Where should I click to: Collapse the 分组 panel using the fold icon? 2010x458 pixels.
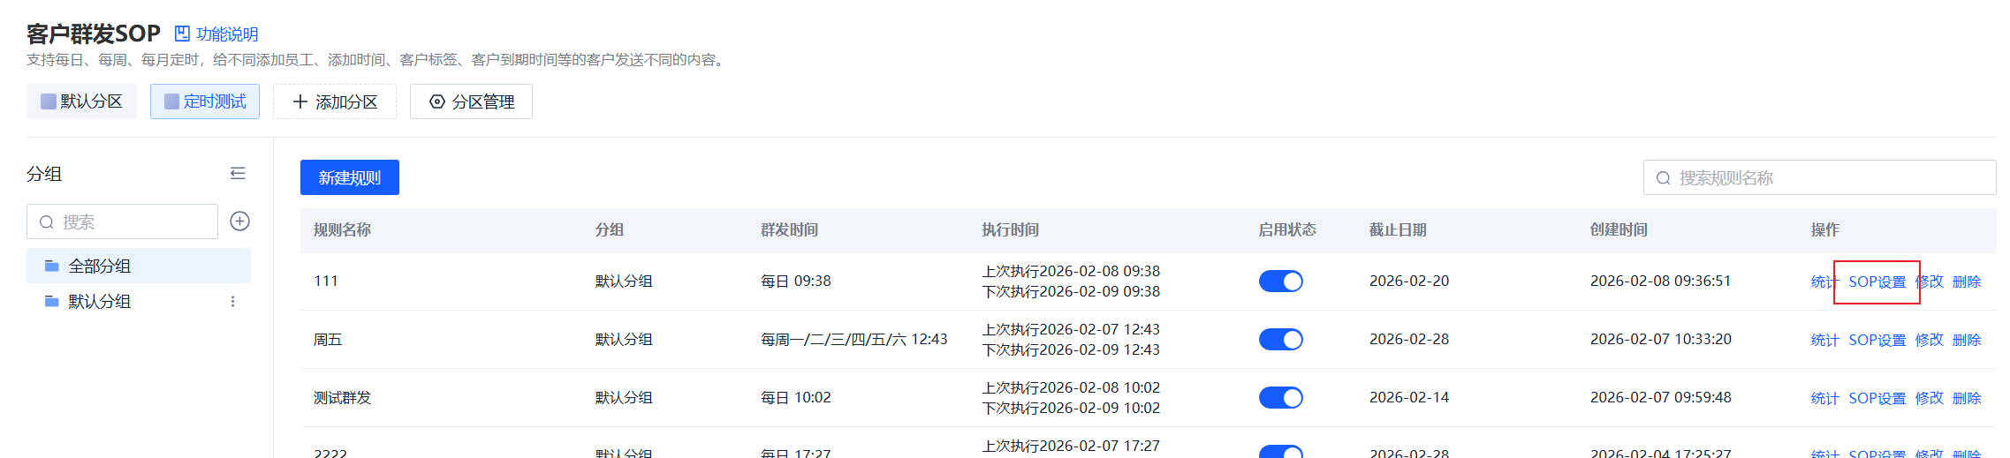pyautogui.click(x=238, y=174)
